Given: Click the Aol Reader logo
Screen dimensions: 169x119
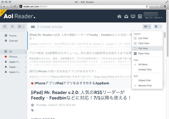Looking at the screenshot, I should coord(19,16).
